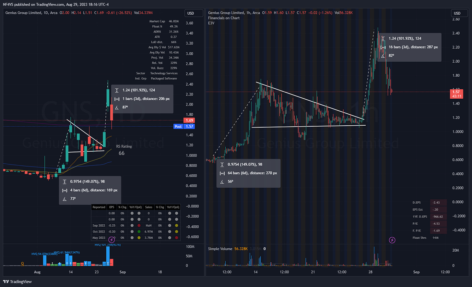Click the bars icon next to "16 bars (3d)"
Viewport: 472px width, 287px height.
(383, 47)
